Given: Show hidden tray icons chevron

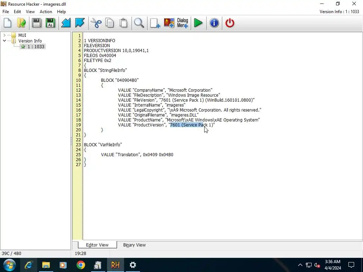Looking at the screenshot, I should [300, 265].
